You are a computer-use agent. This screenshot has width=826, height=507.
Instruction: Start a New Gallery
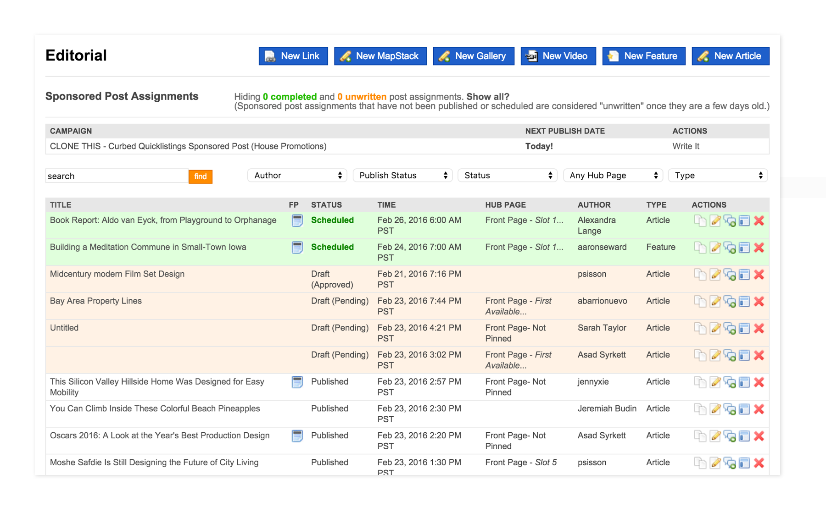click(x=474, y=56)
